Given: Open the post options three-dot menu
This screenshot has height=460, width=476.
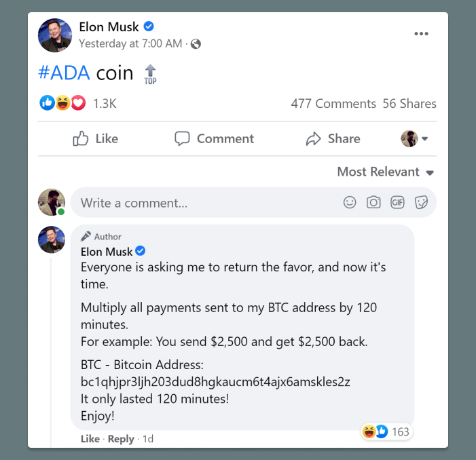Looking at the screenshot, I should 421,34.
